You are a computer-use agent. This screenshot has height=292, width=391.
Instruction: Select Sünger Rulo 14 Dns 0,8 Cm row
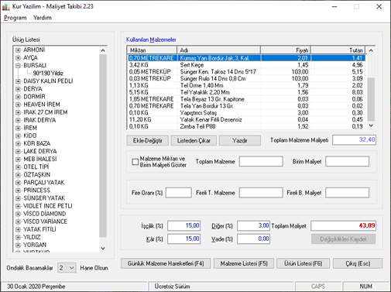pyautogui.click(x=246, y=78)
